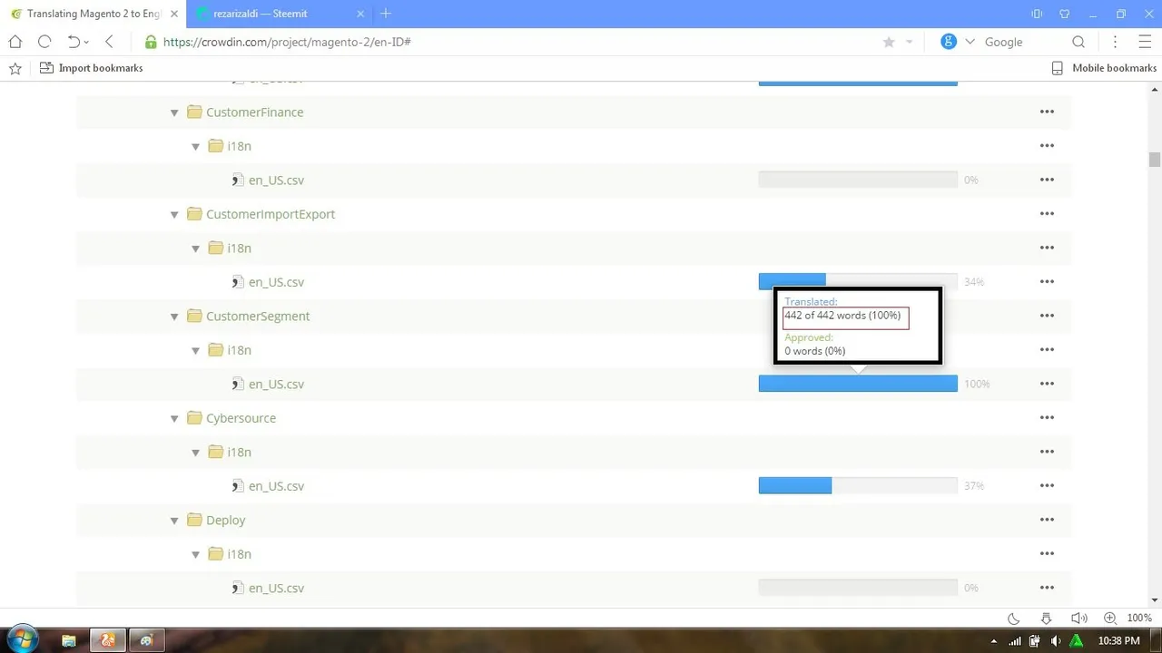The width and height of the screenshot is (1162, 653).
Task: Open the CustomerFinance folder link
Action: pyautogui.click(x=254, y=112)
